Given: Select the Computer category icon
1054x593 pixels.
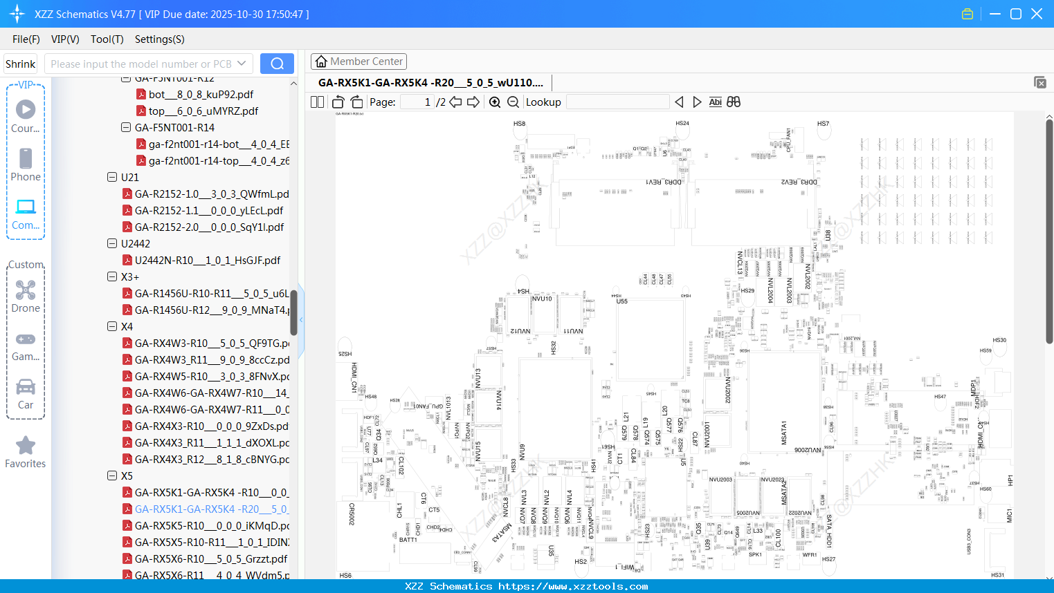Looking at the screenshot, I should point(26,214).
